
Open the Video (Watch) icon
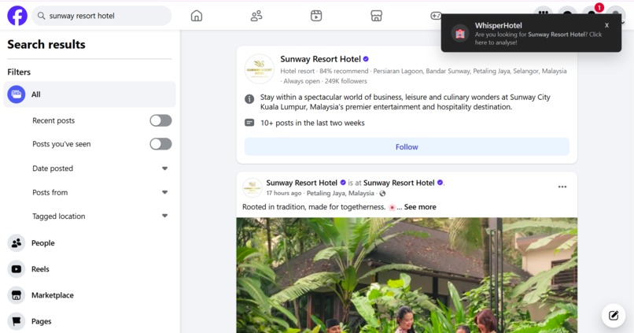[x=316, y=16]
